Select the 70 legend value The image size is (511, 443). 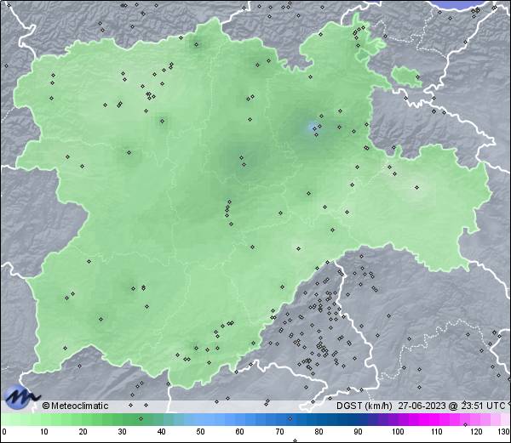coord(279,432)
